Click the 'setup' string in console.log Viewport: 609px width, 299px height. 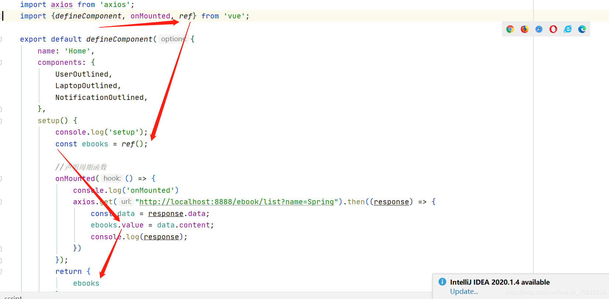[x=124, y=132]
